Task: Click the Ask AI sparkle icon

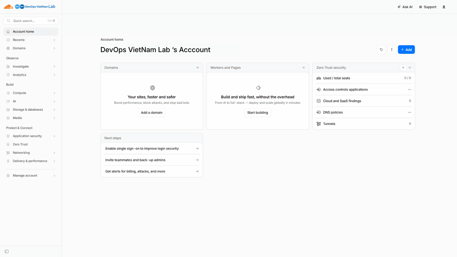Action: [399, 7]
